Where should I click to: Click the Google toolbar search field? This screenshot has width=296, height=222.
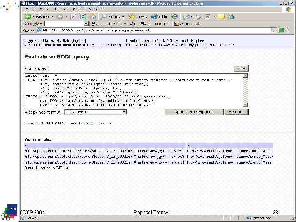(x=65, y=24)
